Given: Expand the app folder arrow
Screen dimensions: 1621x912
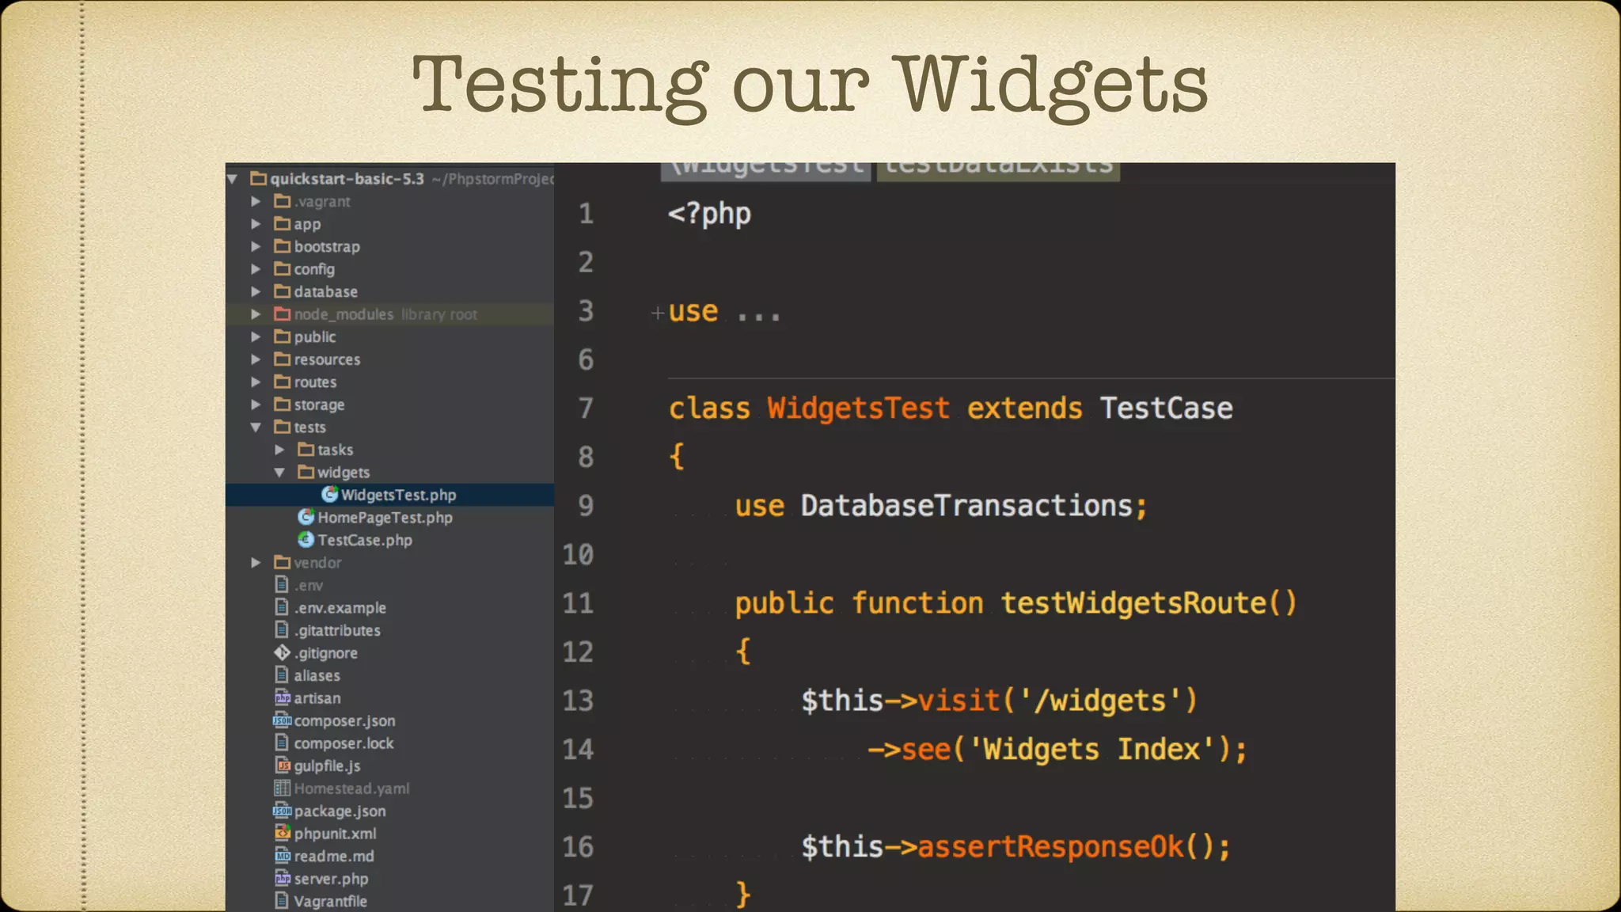Looking at the screenshot, I should 256,224.
